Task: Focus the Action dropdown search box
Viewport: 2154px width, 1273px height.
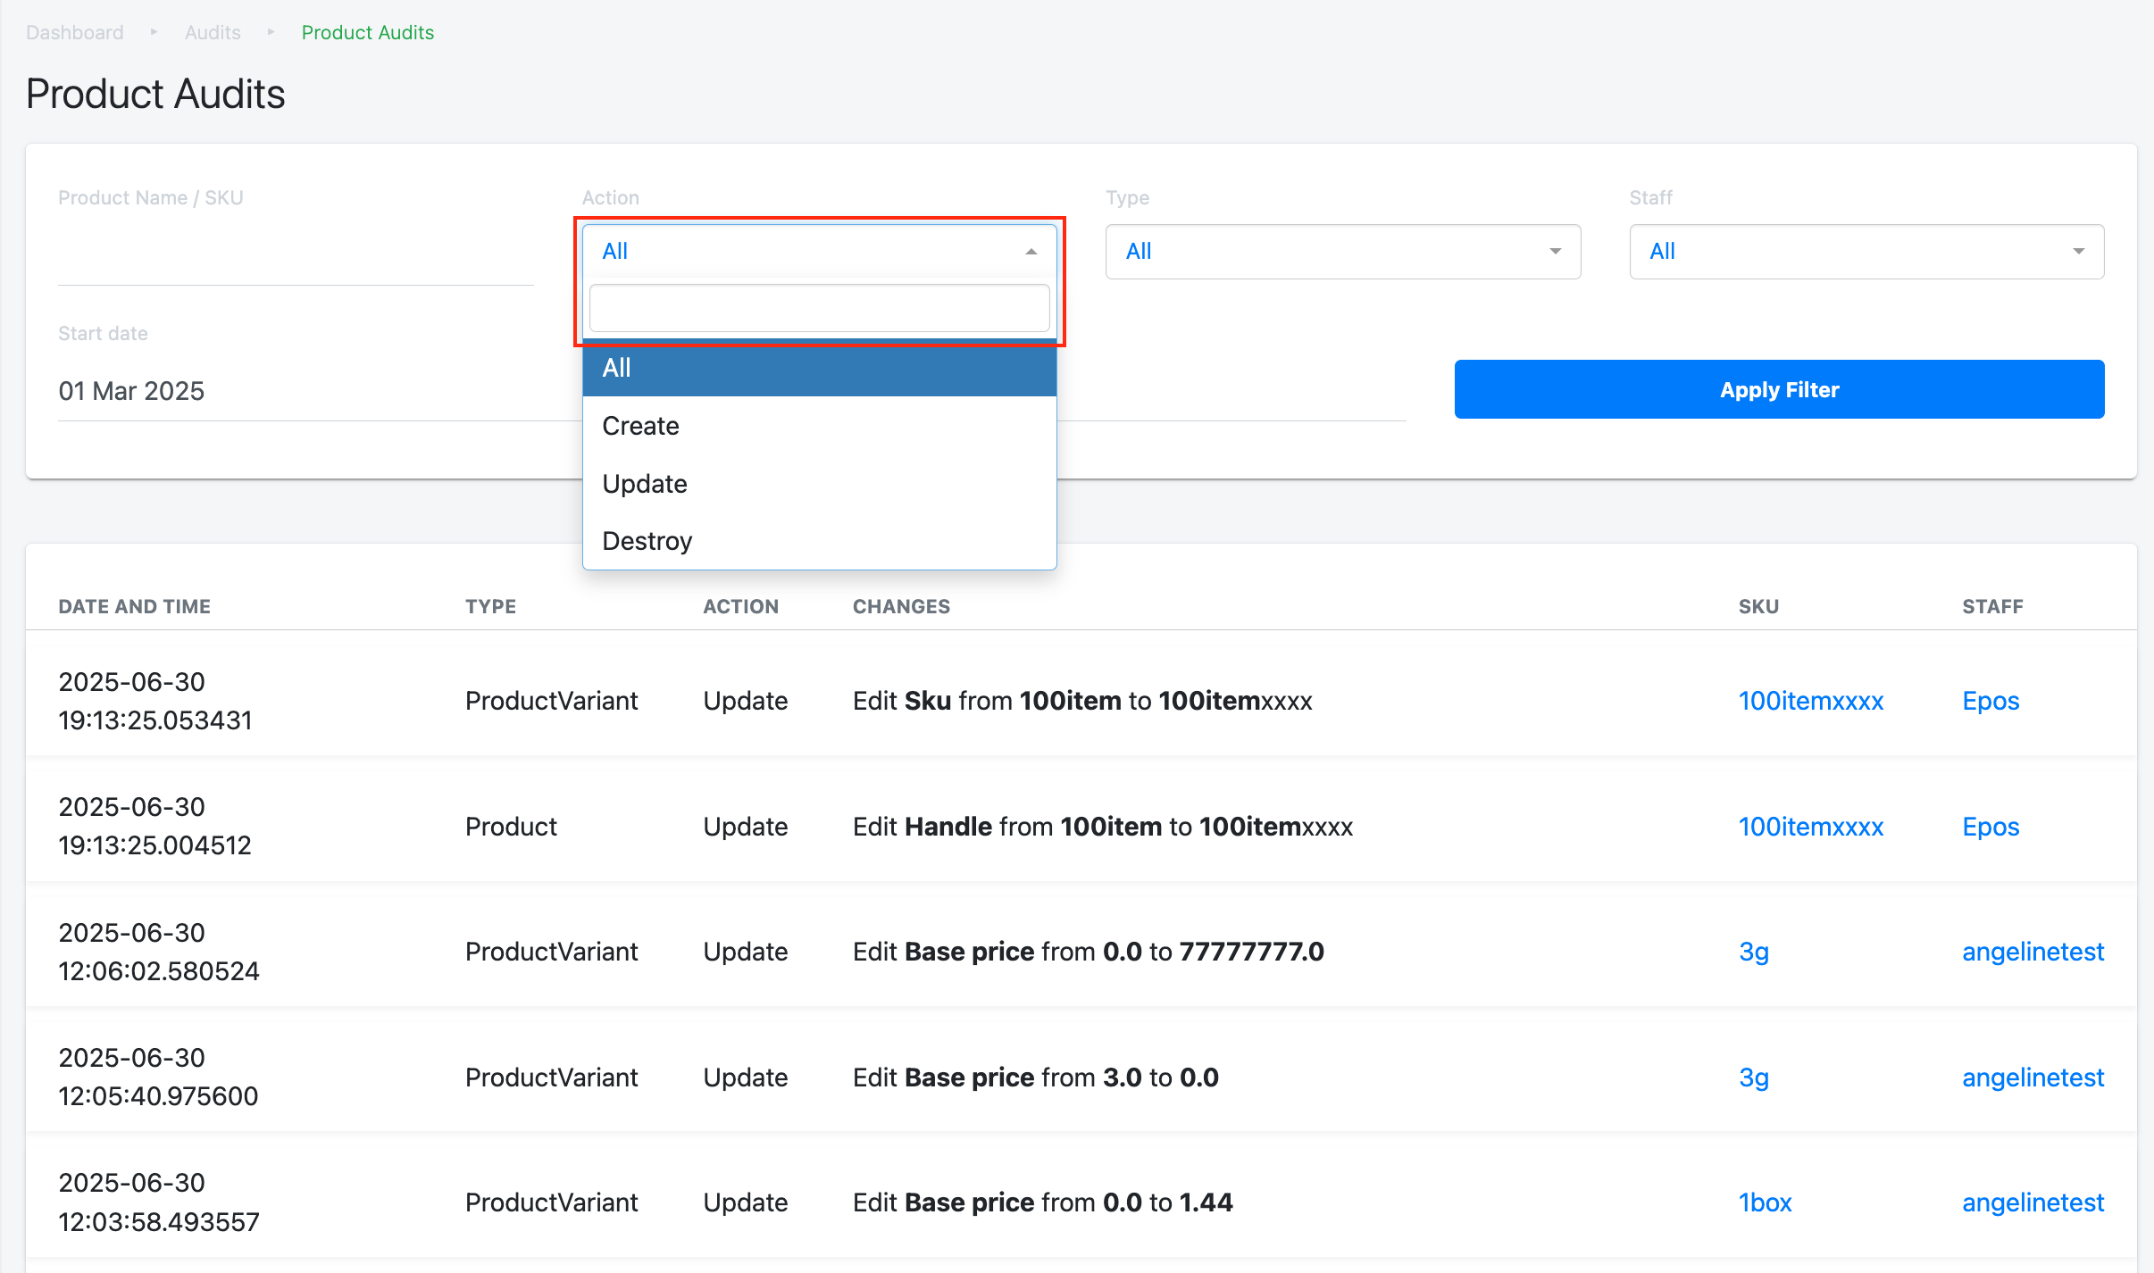Action: pos(818,309)
